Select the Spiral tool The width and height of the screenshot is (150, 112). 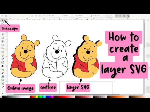tap(2, 52)
